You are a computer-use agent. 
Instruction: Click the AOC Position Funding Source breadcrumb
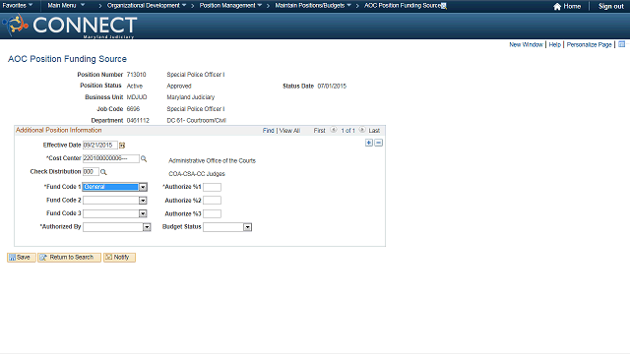pos(403,6)
